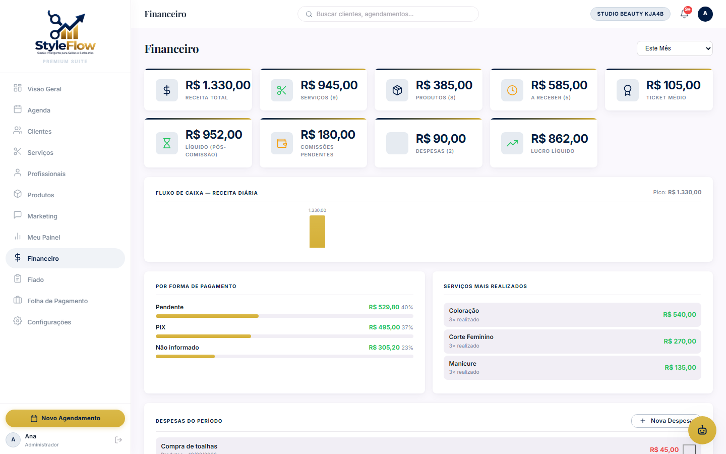
Task: Click the gear icon for Configurações
Action: point(18,321)
